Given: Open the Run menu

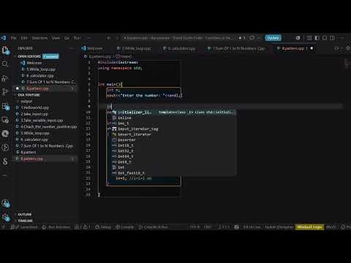Looking at the screenshot, I should 77,38.
